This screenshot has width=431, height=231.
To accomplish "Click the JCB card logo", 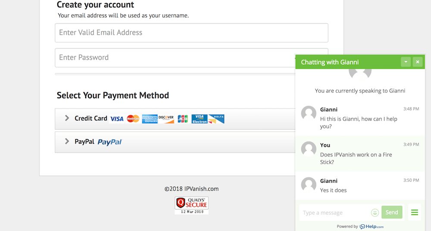I will 182,119.
